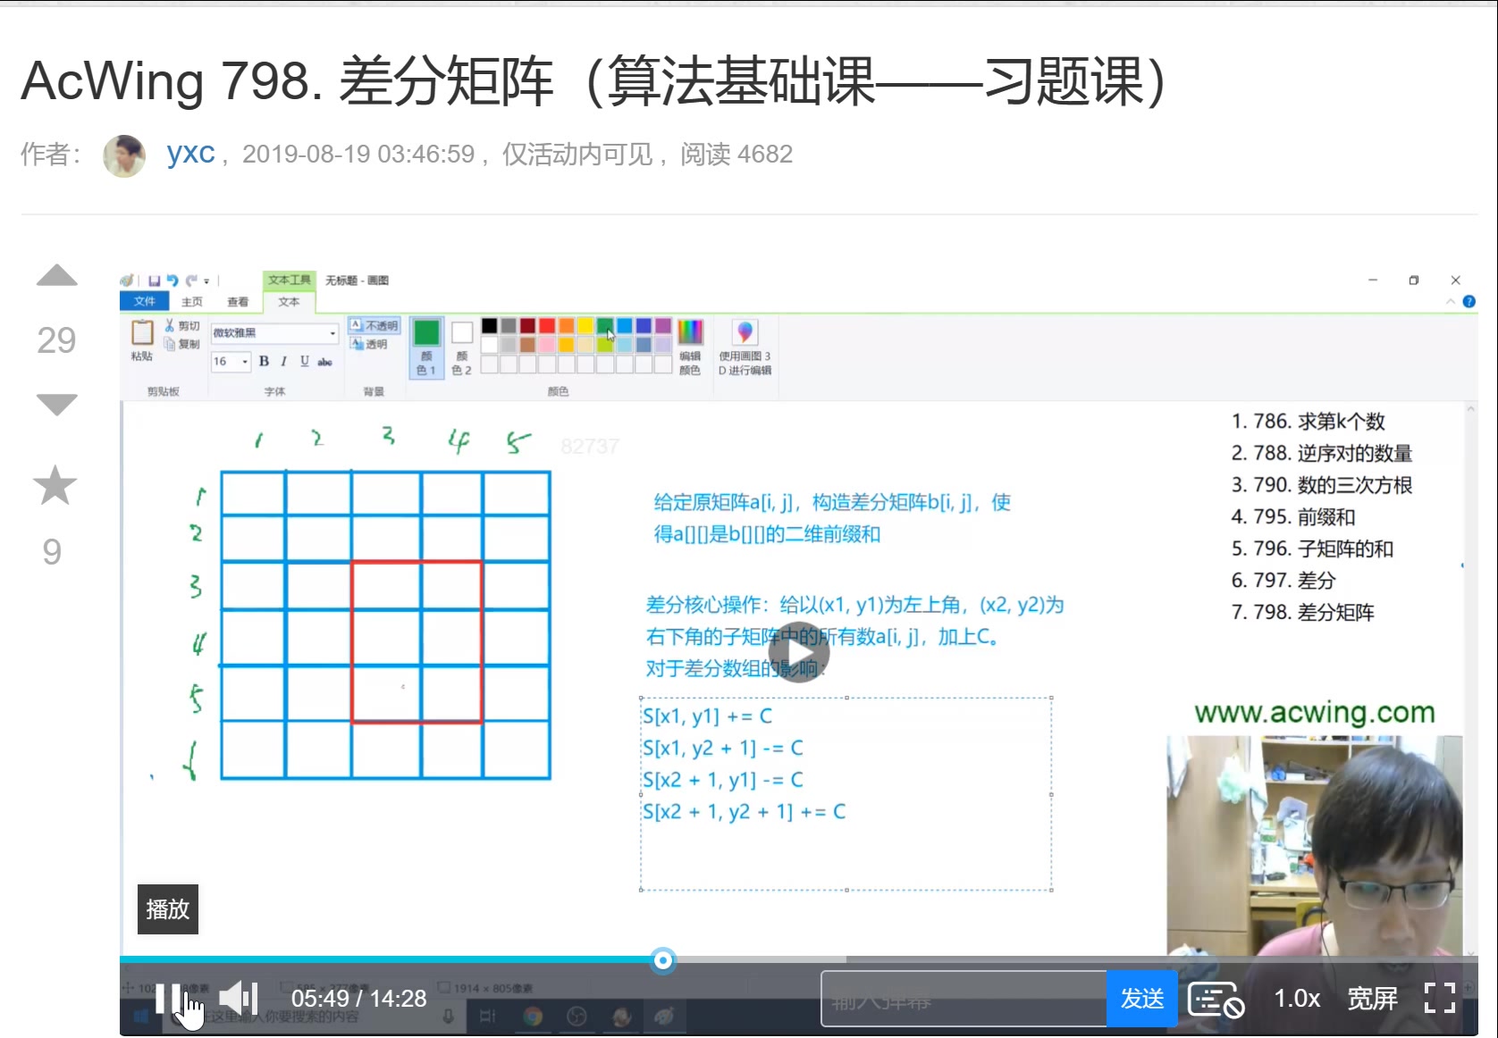
Task: Upvote the video with the up arrow
Action: (56, 276)
